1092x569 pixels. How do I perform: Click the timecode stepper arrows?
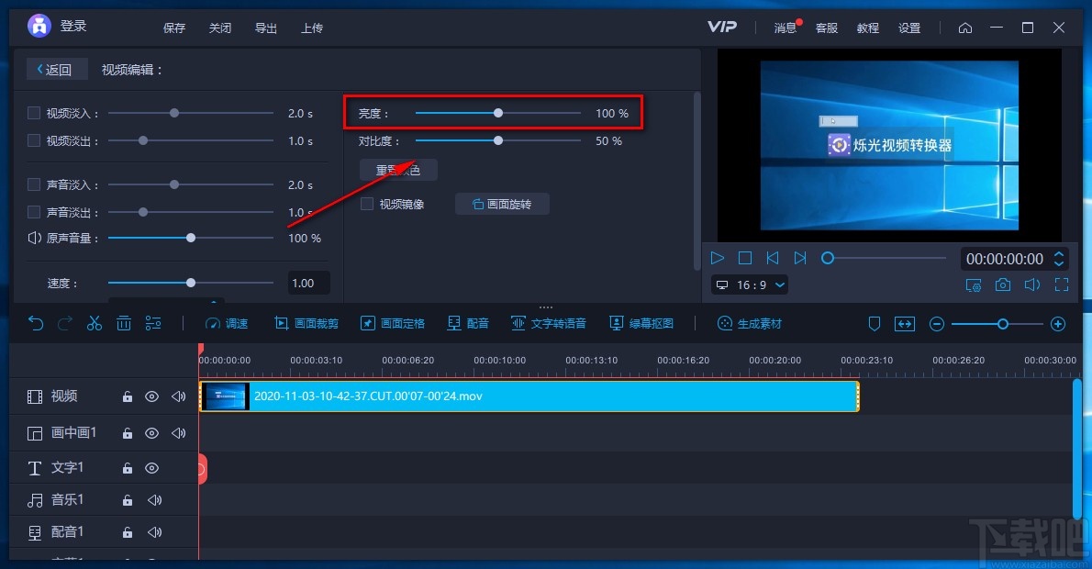(x=1059, y=259)
